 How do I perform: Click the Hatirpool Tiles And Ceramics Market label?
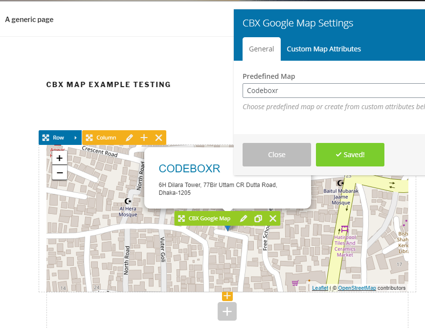tap(345, 246)
